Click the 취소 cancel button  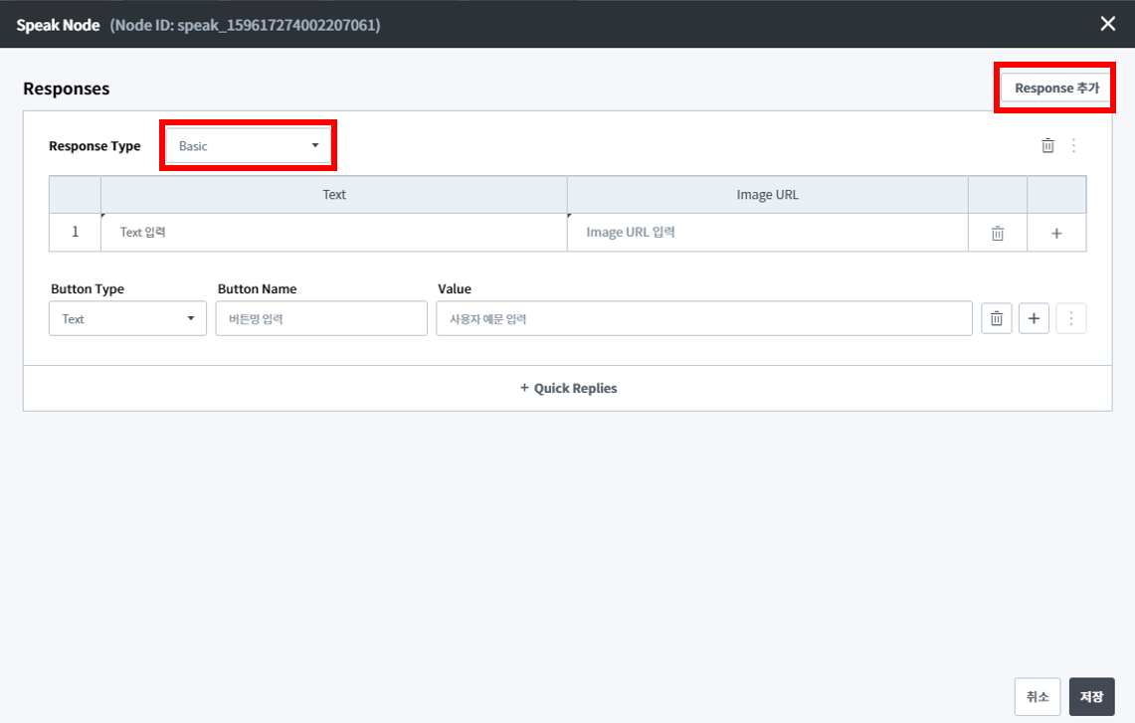1037,697
